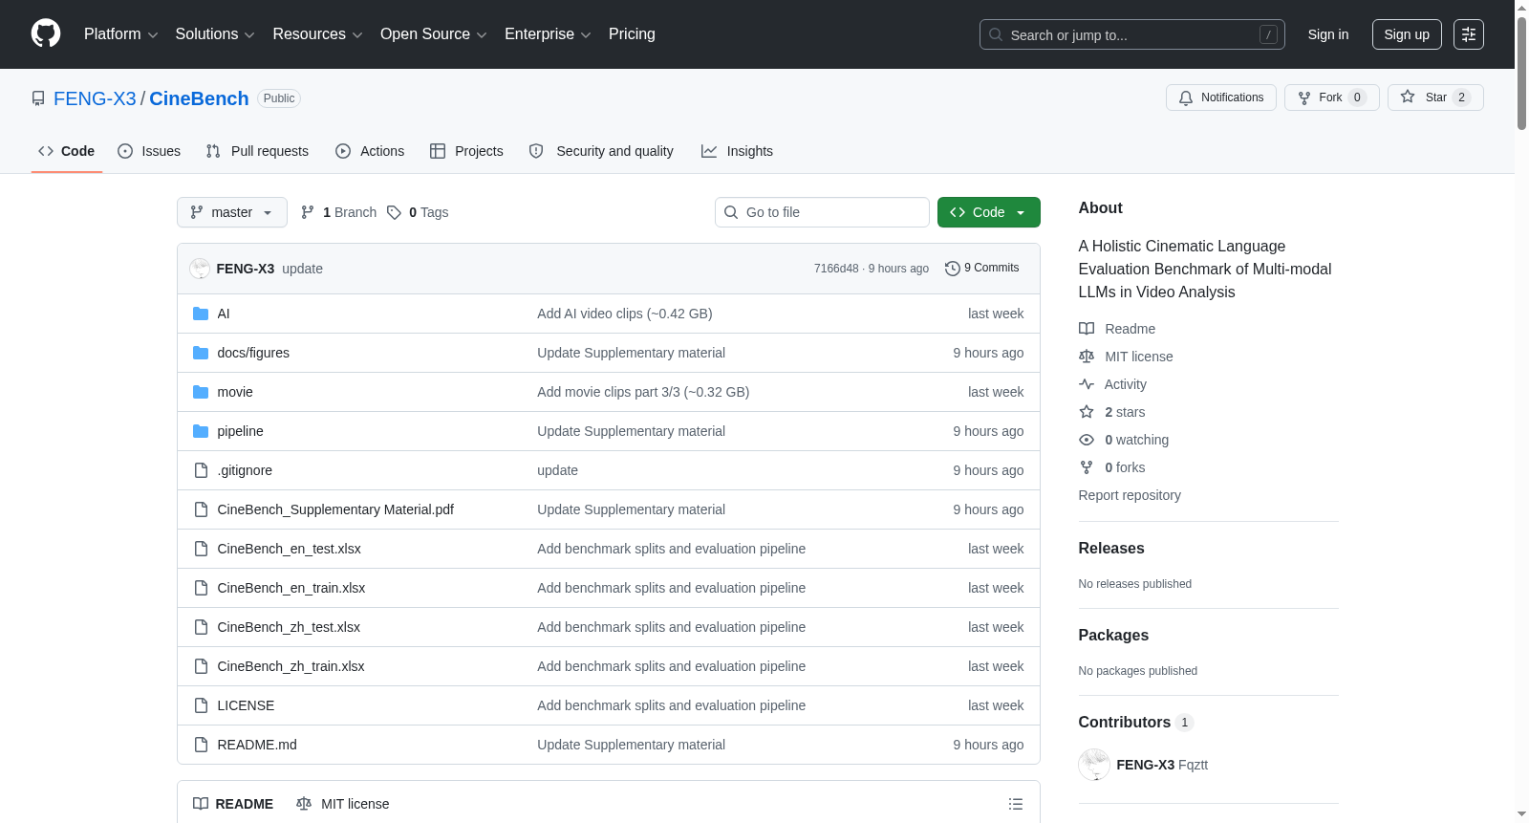
Task: Click the Report repository link
Action: tap(1130, 495)
